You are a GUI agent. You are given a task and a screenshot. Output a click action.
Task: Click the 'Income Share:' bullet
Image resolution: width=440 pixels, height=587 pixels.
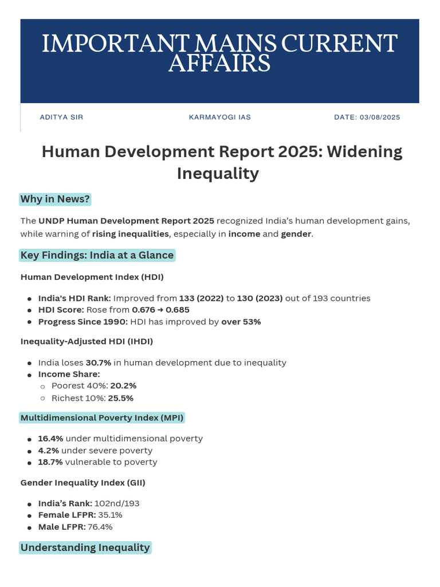pos(69,374)
